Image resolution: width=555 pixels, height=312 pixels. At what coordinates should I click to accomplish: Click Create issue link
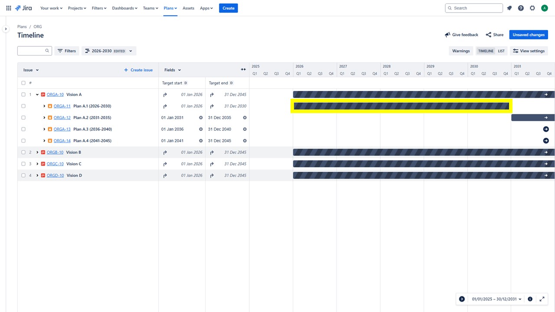pos(138,70)
